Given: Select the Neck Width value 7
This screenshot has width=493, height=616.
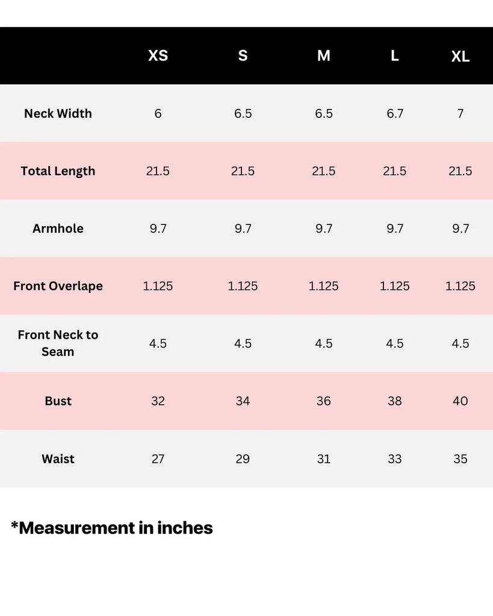Looking at the screenshot, I should pyautogui.click(x=460, y=114).
